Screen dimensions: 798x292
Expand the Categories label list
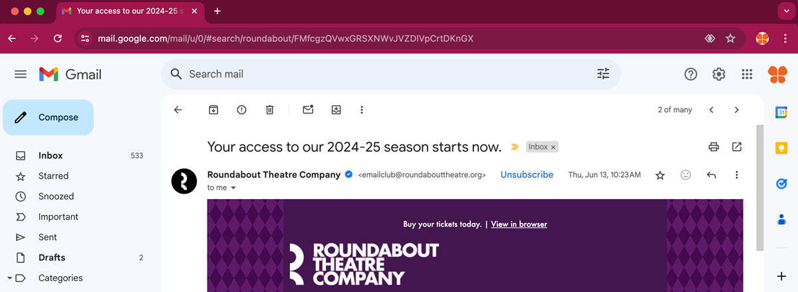(x=9, y=278)
